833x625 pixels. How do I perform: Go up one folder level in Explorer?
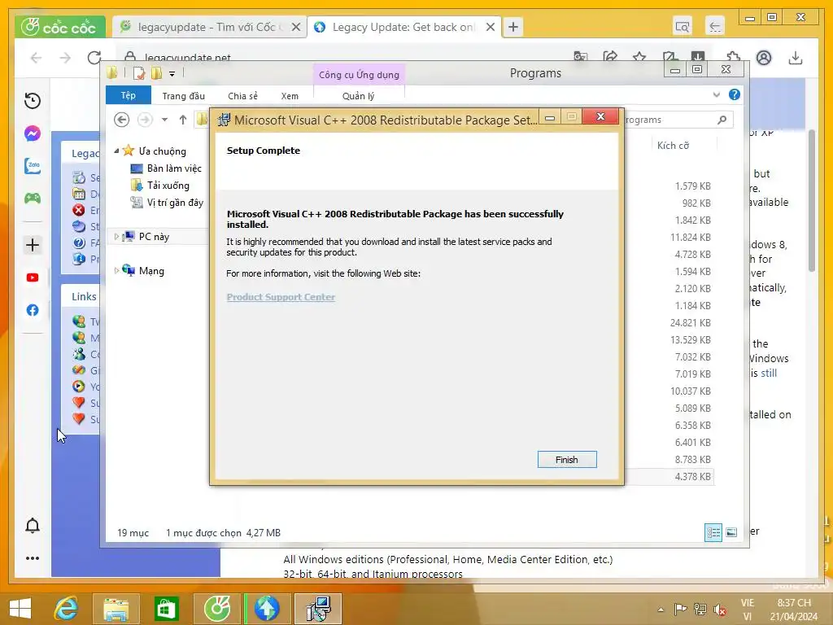coord(183,120)
